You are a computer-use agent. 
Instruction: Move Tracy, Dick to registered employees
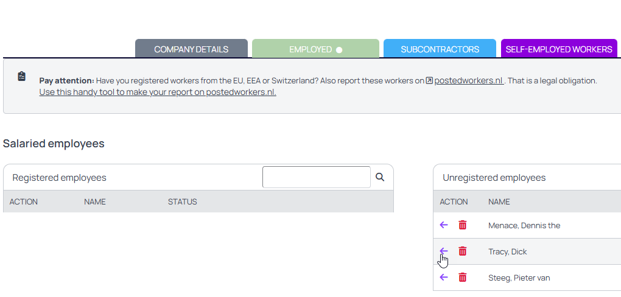(444, 251)
